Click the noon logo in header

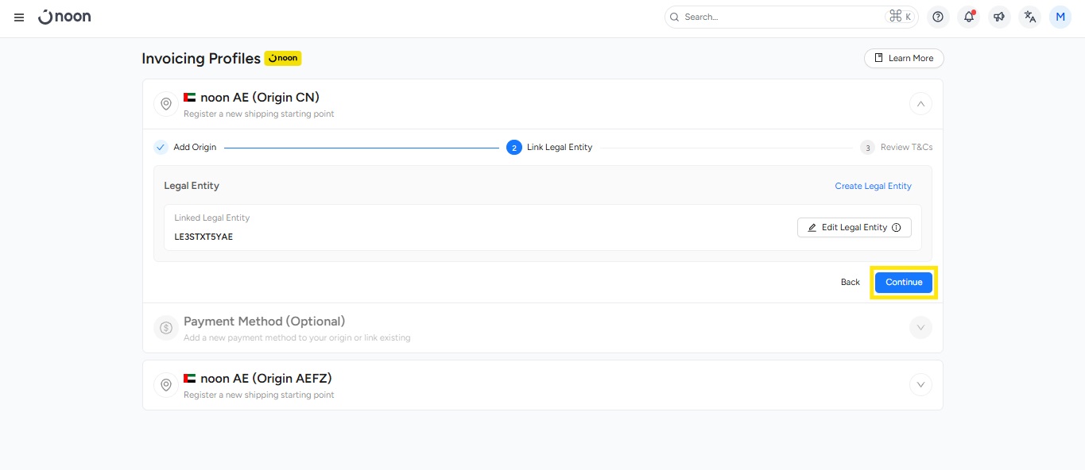[x=64, y=17]
